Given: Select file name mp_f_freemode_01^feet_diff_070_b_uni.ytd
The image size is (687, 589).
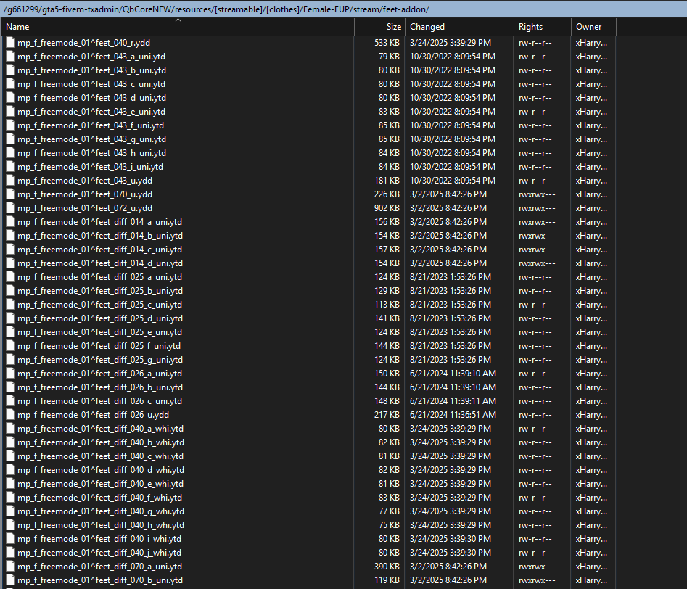Looking at the screenshot, I should click(x=100, y=581).
